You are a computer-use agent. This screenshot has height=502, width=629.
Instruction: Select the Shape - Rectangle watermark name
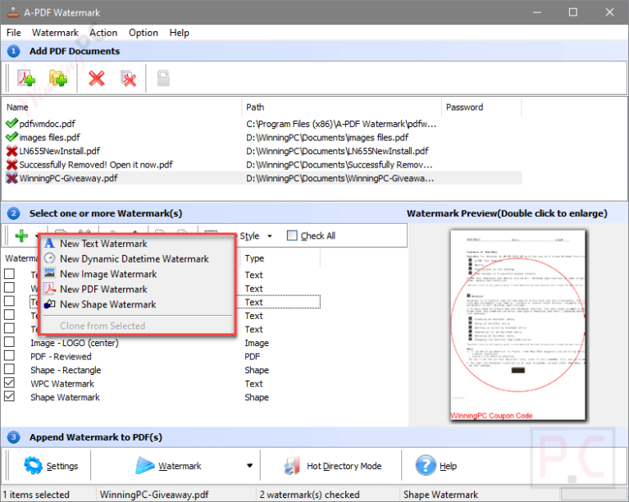point(66,370)
